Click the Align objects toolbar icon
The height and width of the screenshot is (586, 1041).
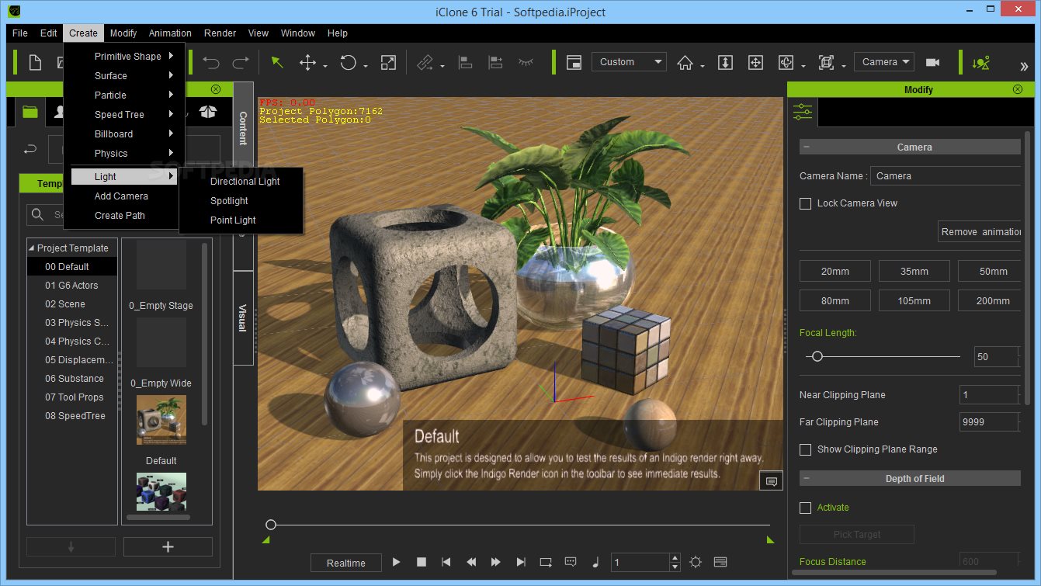pos(466,62)
